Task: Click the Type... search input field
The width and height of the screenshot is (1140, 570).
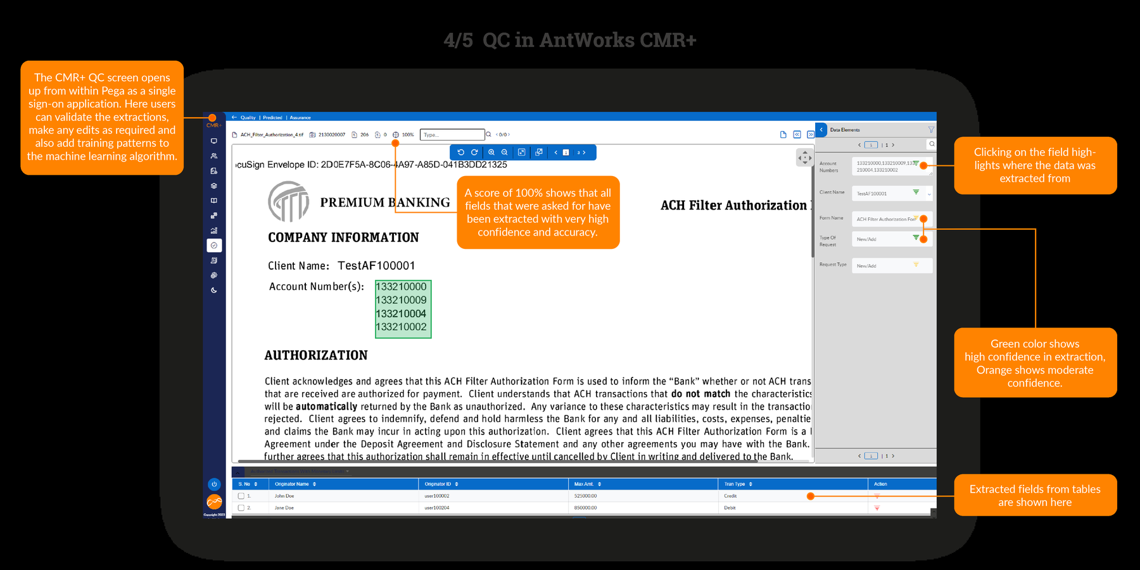Action: tap(452, 134)
